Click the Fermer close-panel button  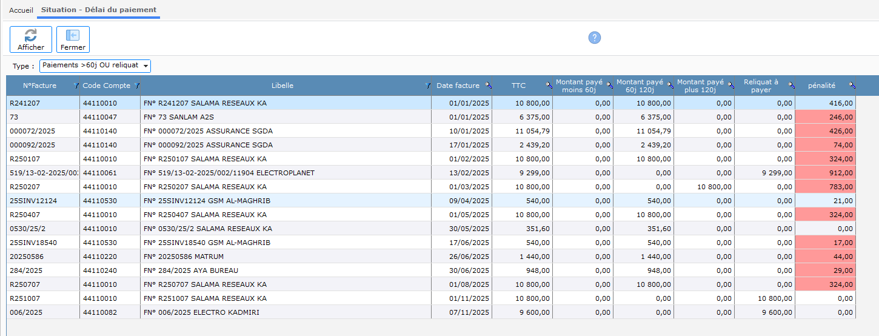pyautogui.click(x=73, y=39)
